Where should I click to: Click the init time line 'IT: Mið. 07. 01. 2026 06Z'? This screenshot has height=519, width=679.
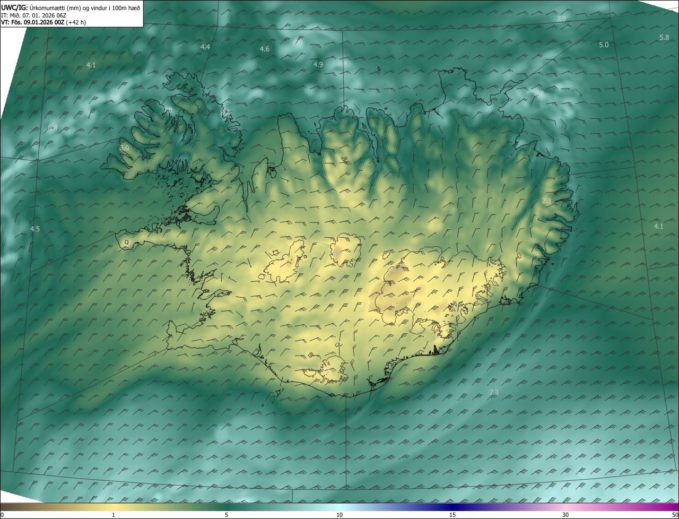pos(33,15)
